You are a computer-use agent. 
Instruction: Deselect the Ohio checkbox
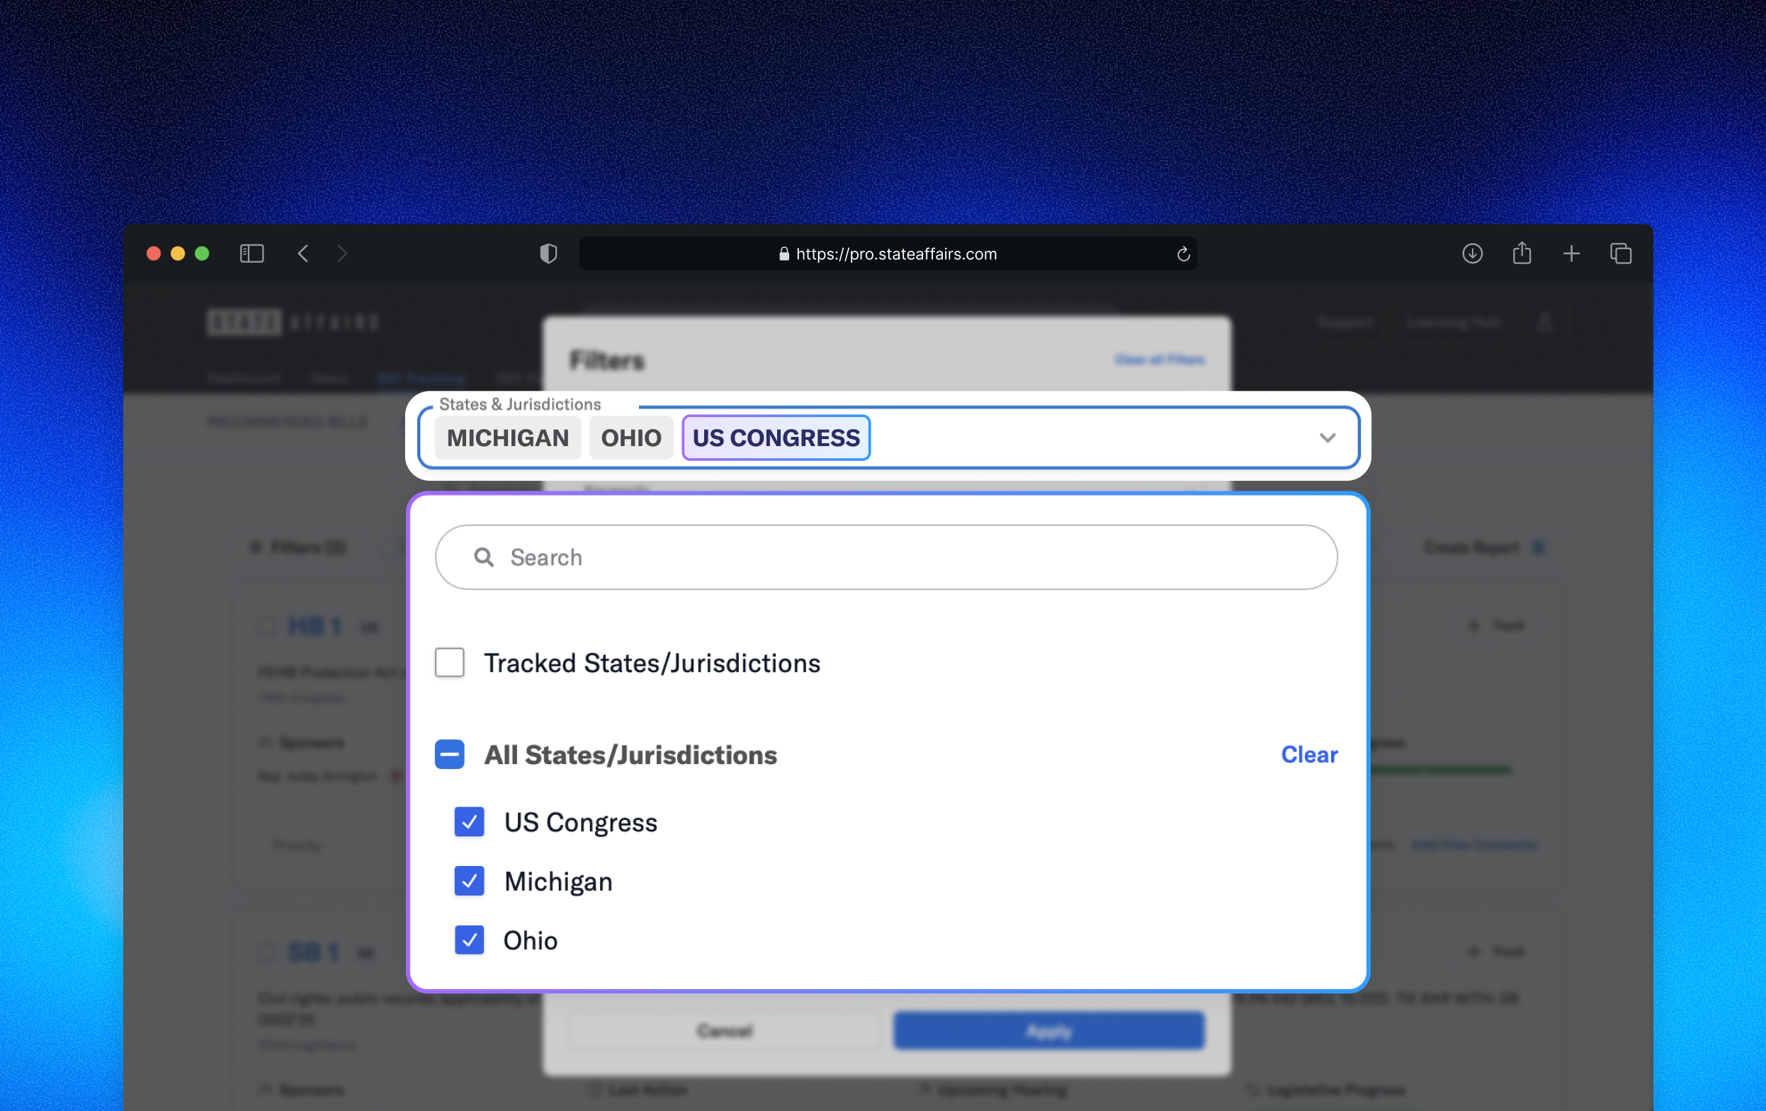coord(470,940)
